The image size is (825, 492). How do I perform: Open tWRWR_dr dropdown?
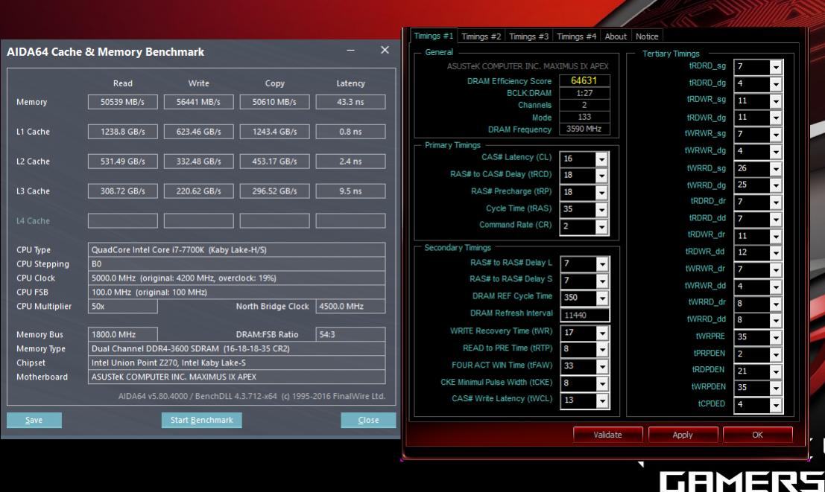tap(776, 269)
